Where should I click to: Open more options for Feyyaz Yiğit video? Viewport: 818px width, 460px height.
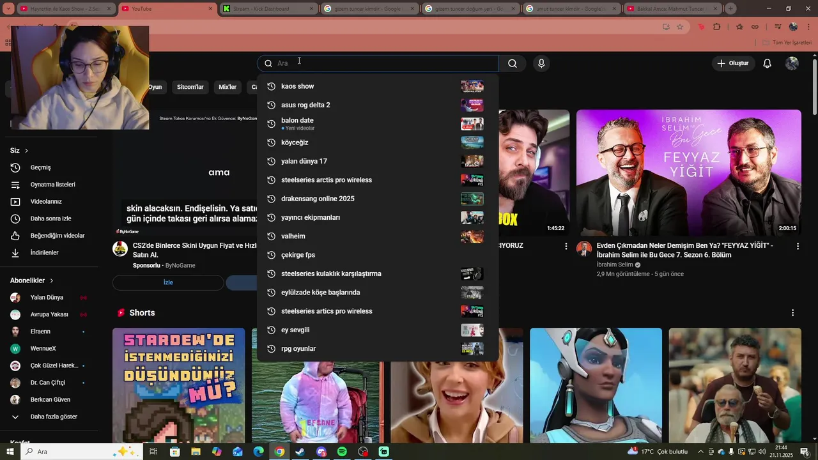[x=798, y=246]
